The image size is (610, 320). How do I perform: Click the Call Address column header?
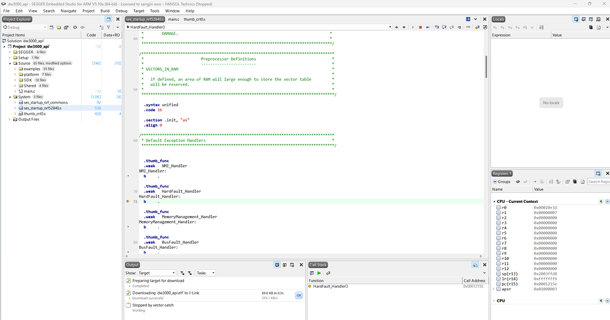[x=475, y=280]
